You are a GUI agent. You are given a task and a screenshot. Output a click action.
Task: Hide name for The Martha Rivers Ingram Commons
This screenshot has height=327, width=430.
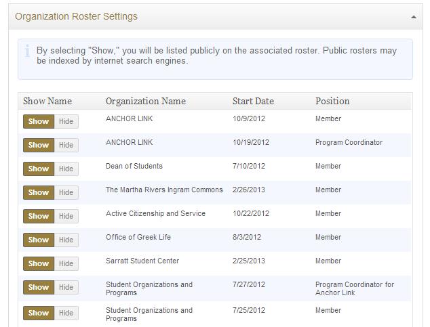click(66, 192)
